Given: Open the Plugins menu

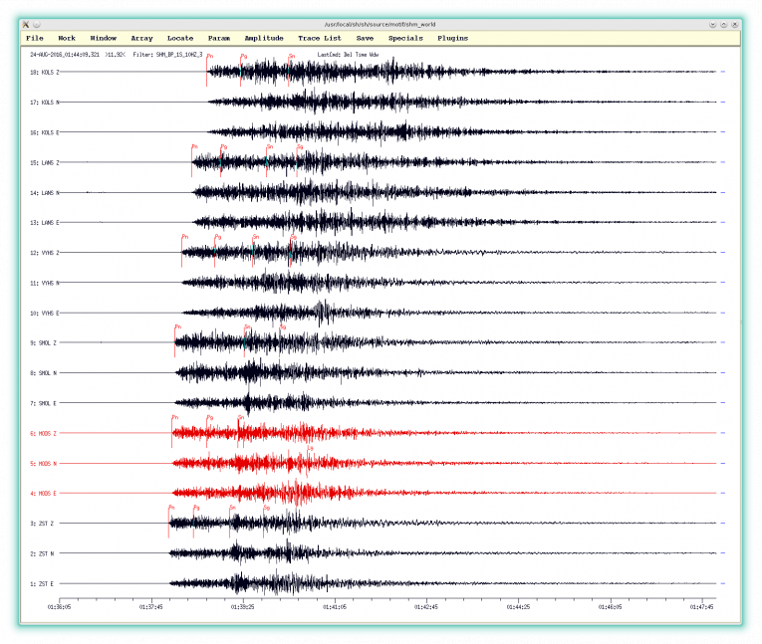Looking at the screenshot, I should pos(452,38).
